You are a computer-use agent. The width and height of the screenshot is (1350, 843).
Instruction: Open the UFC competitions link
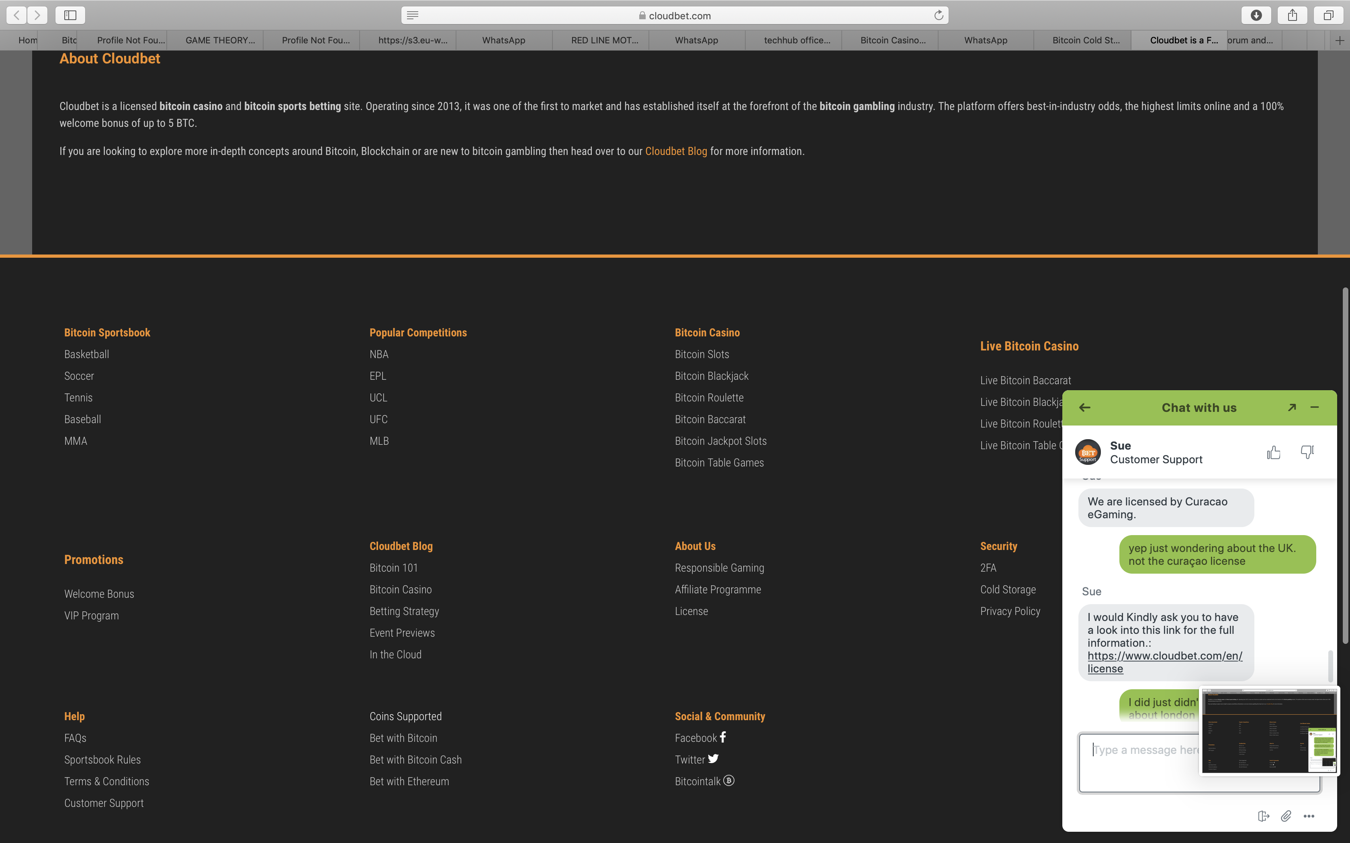click(378, 419)
